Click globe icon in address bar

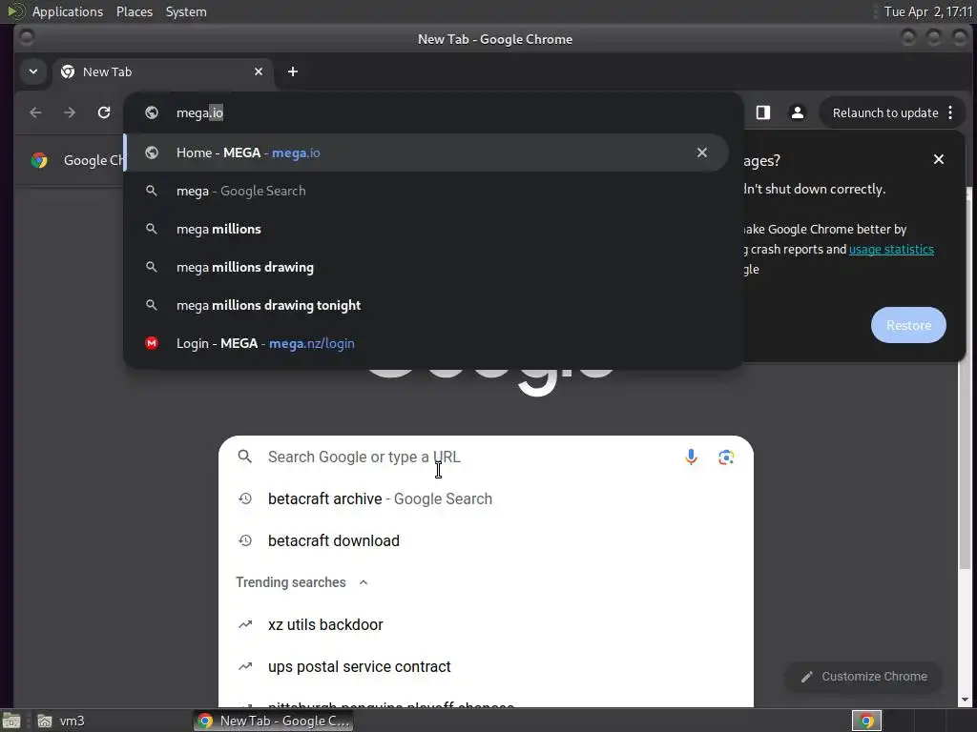pyautogui.click(x=152, y=112)
